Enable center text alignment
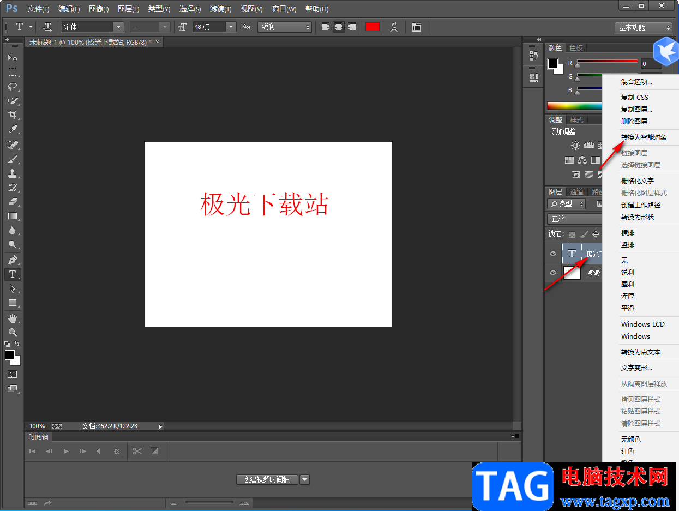The image size is (679, 511). (339, 27)
